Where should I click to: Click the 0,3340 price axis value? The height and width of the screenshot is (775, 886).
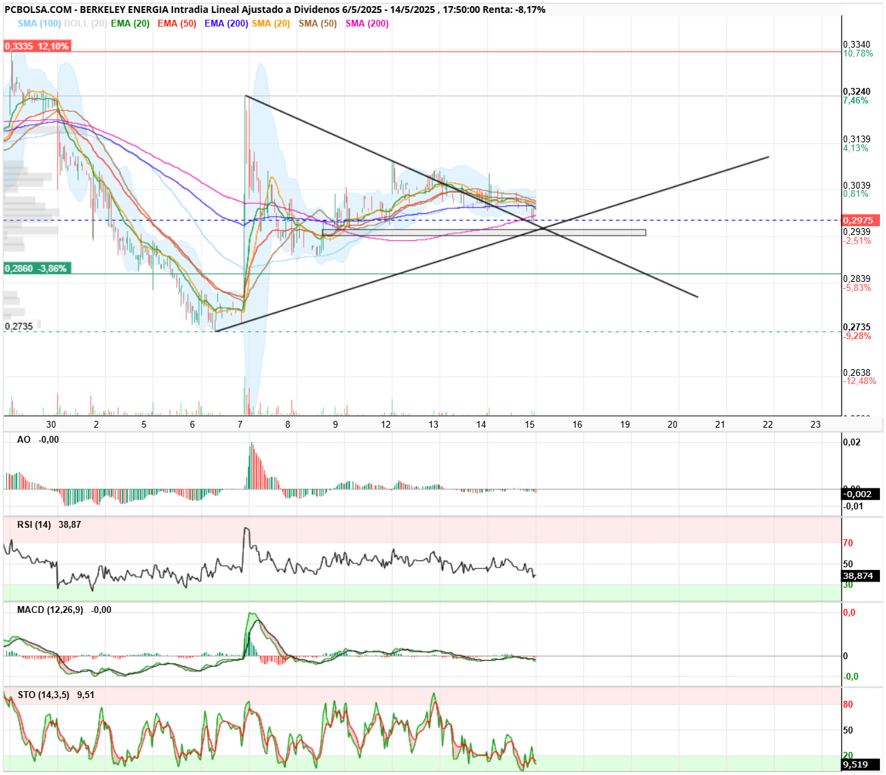(857, 44)
